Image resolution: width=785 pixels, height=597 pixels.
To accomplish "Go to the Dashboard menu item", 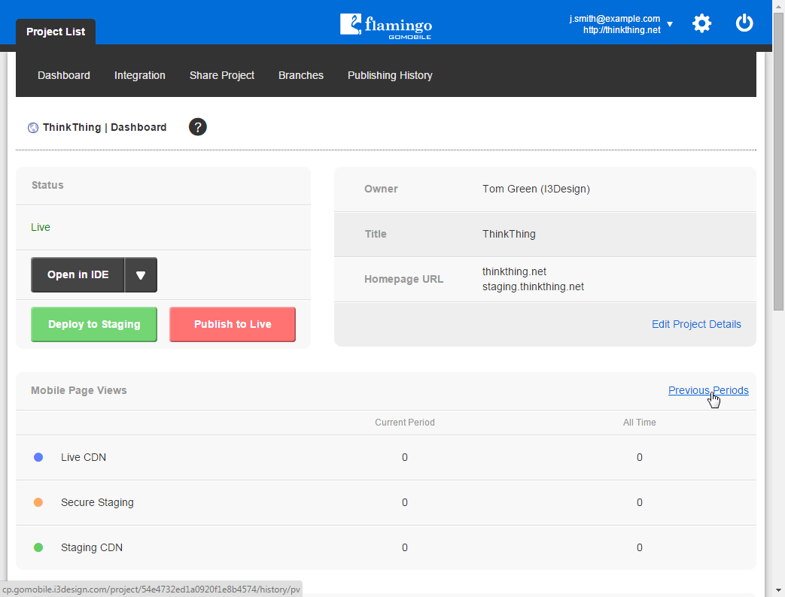I will coord(64,75).
